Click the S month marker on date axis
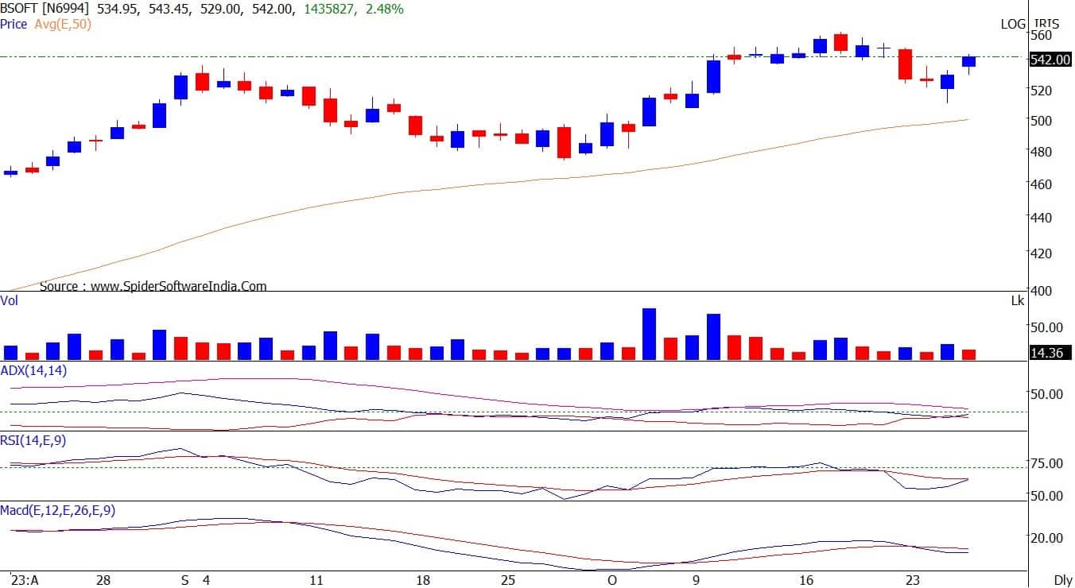 coord(184,580)
